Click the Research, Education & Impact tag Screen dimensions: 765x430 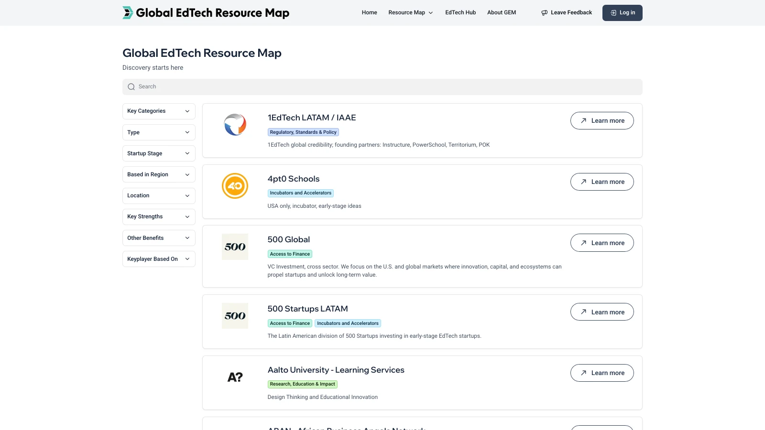click(303, 384)
